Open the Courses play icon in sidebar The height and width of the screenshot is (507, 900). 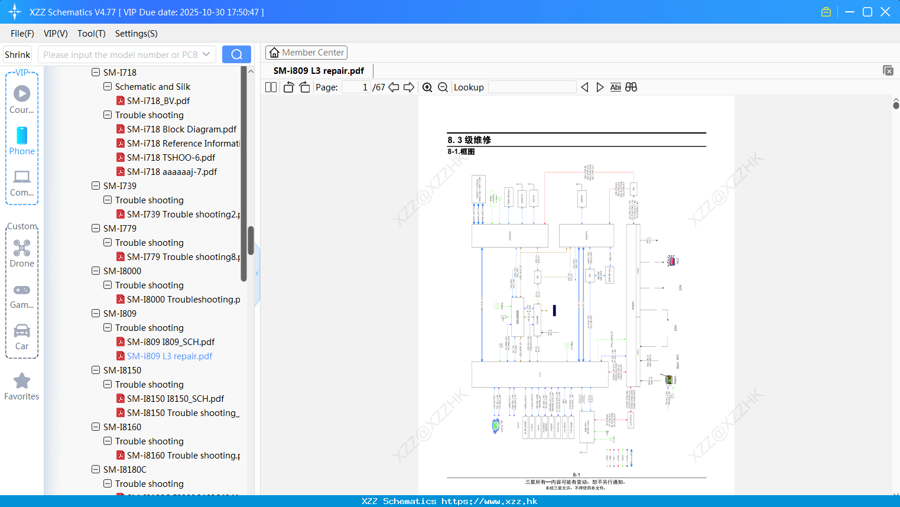click(x=22, y=93)
